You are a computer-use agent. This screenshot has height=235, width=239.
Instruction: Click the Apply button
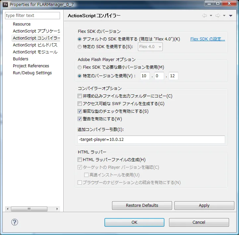coord(204,206)
